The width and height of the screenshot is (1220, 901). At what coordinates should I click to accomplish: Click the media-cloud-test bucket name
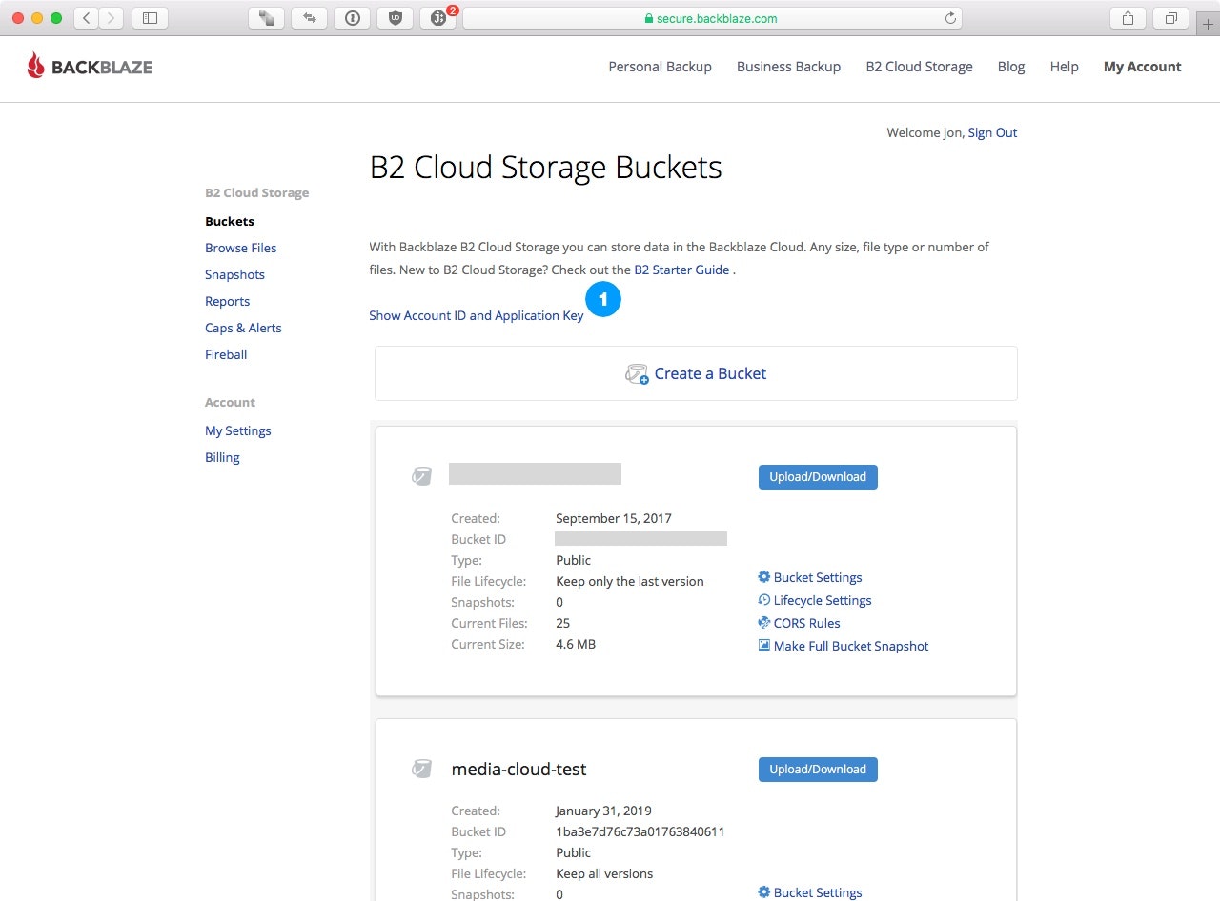[x=518, y=769]
